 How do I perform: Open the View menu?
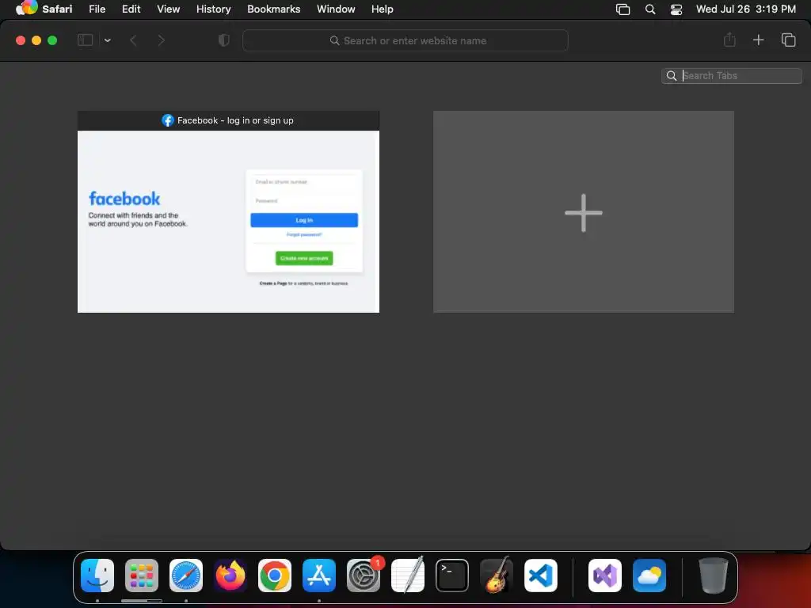coord(169,9)
